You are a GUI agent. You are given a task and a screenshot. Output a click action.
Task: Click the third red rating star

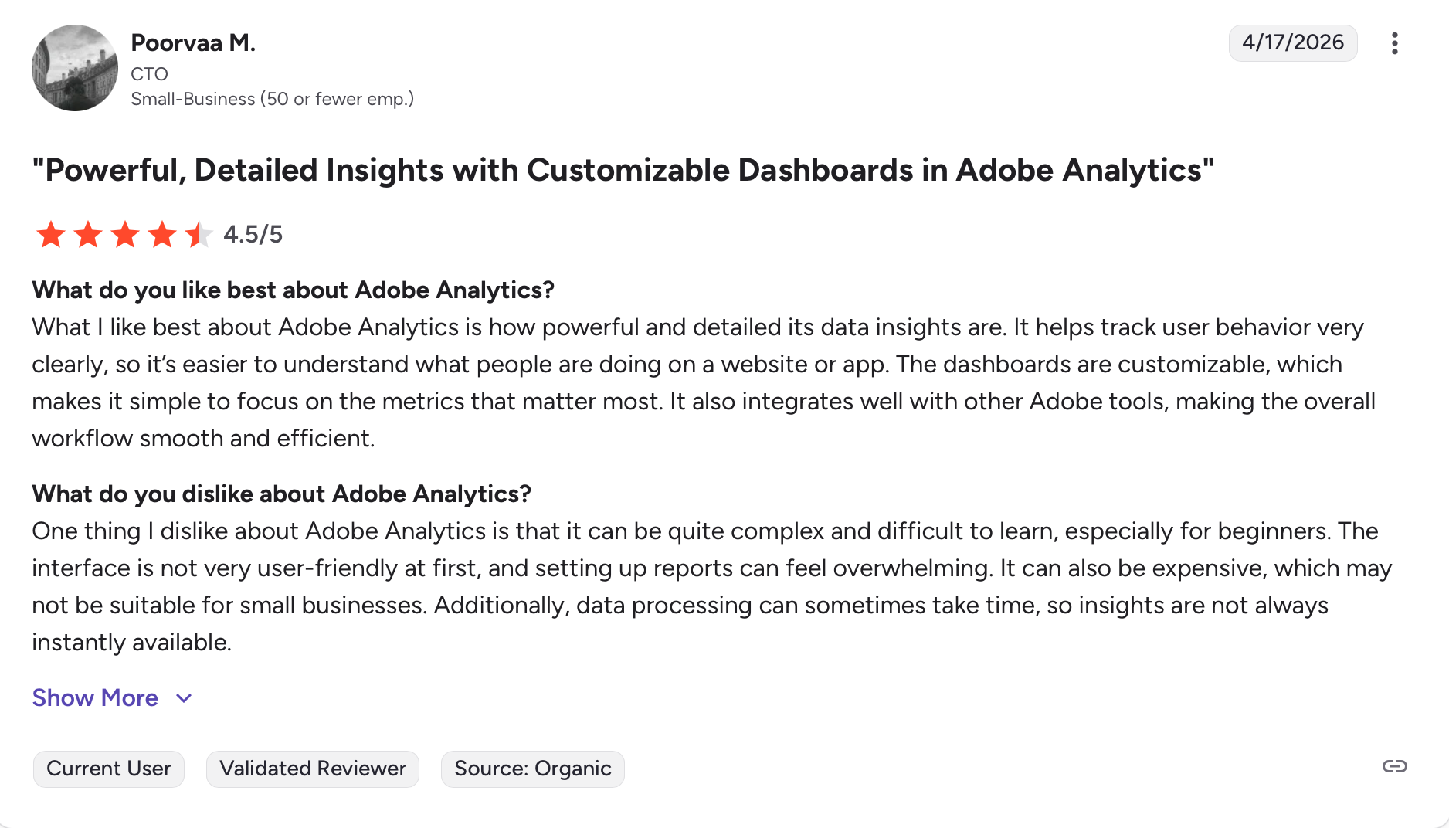(x=125, y=234)
